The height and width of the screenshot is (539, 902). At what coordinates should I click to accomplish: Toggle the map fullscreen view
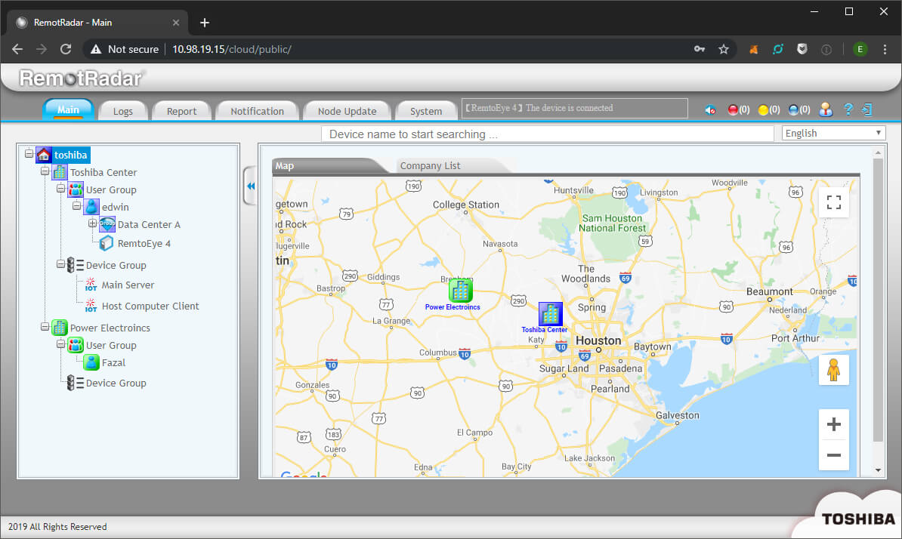(x=833, y=202)
